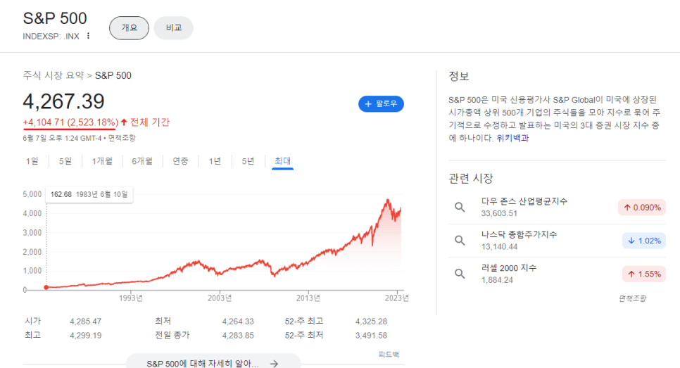
Task: Open the 주식 시장 요약 breadcrumb link
Action: [53, 75]
